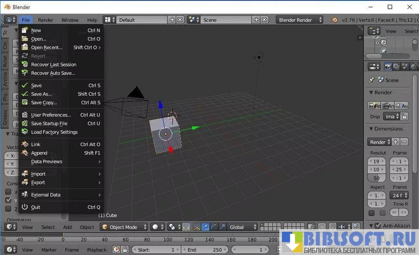This screenshot has width=419, height=255.
Task: Click the resolution percentage 50 slider
Action: click(x=377, y=178)
